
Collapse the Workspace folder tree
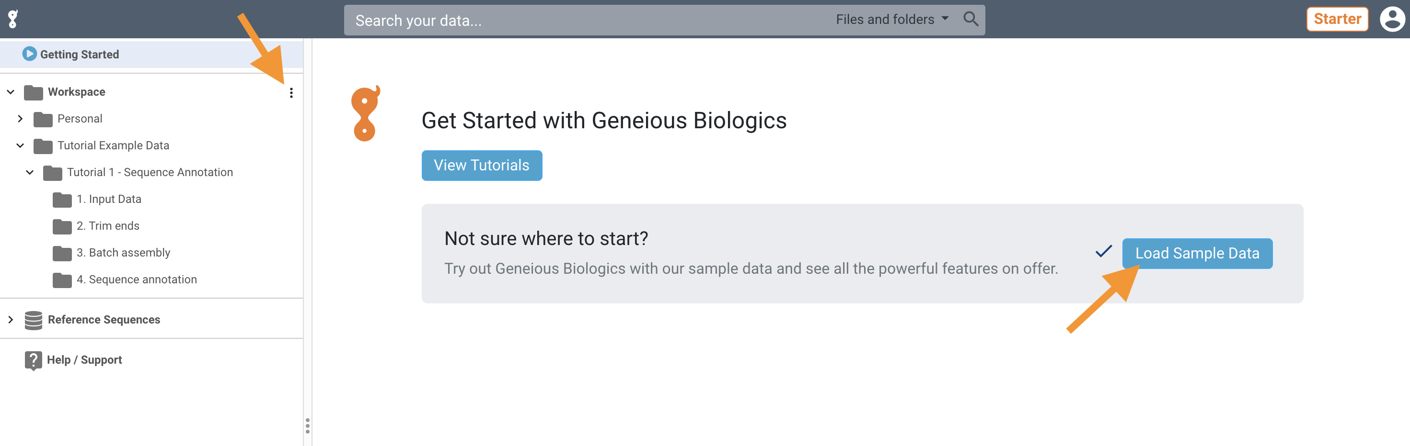click(11, 92)
